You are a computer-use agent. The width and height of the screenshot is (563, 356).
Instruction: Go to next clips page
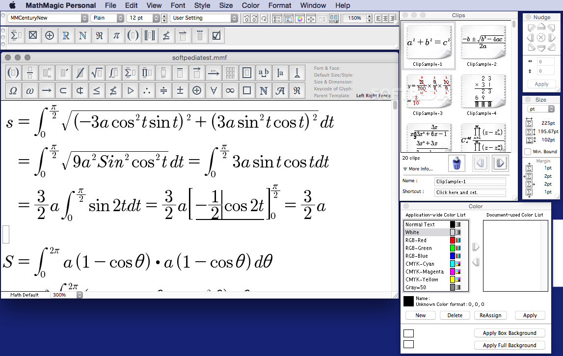pyautogui.click(x=500, y=163)
